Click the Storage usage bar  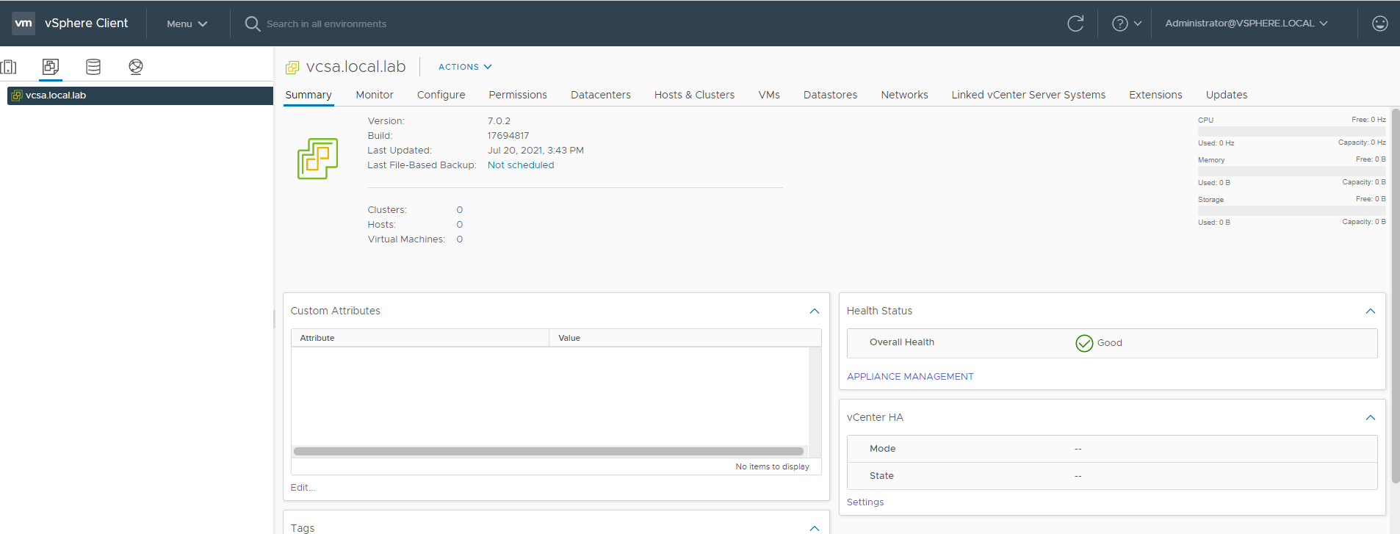(1292, 211)
